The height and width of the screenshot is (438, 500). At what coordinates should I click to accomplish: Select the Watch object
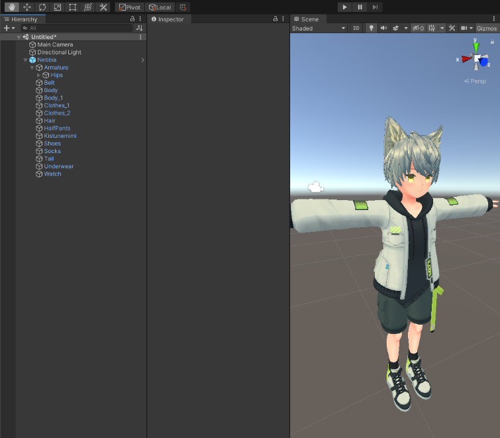point(52,174)
